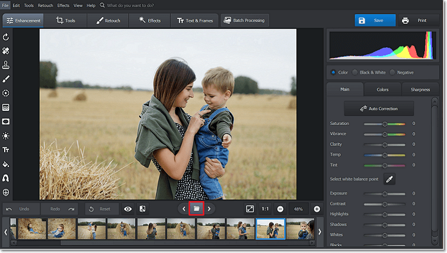The width and height of the screenshot is (447, 253).
Task: Select the vignette tool
Action: (x=6, y=121)
